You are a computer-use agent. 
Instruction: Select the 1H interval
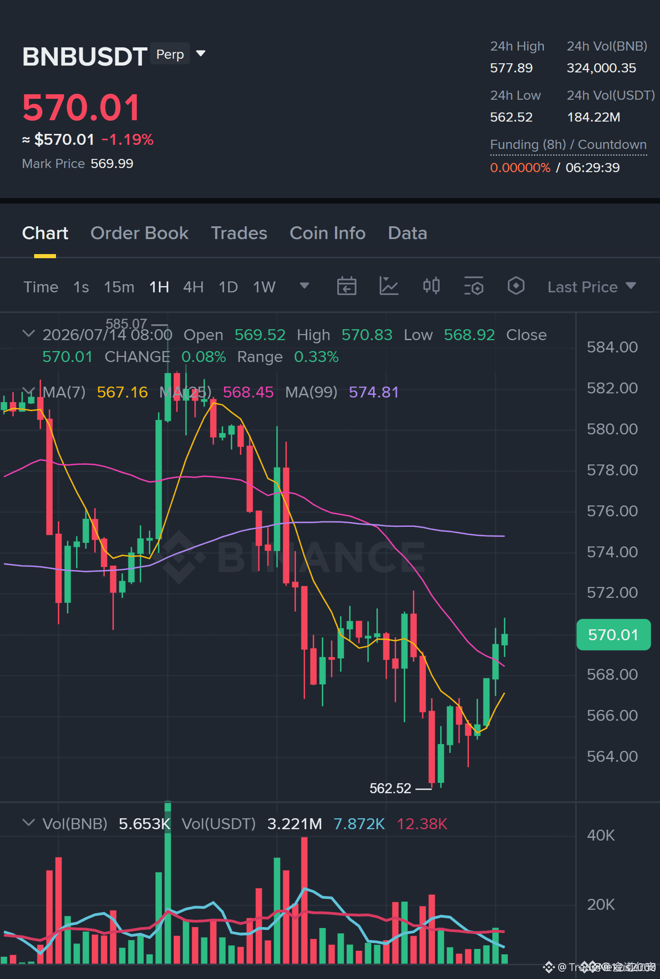point(159,287)
